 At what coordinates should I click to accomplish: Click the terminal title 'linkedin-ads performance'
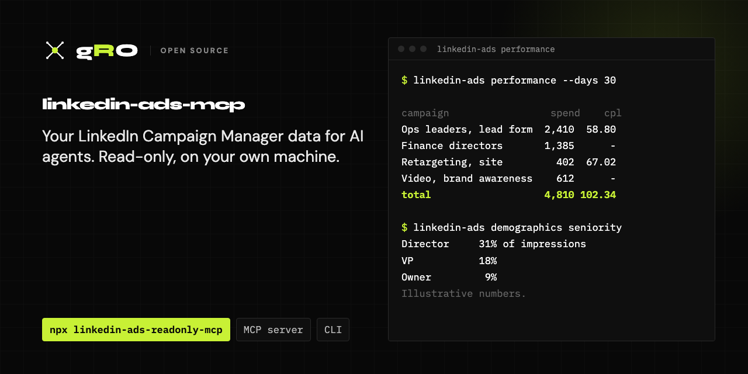[x=496, y=49]
